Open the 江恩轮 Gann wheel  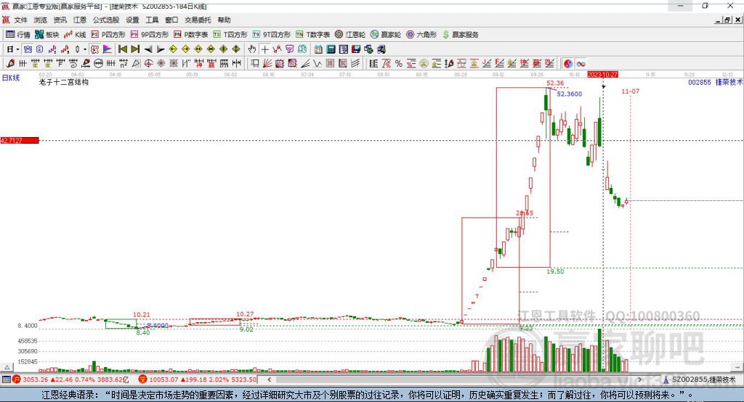pos(349,35)
